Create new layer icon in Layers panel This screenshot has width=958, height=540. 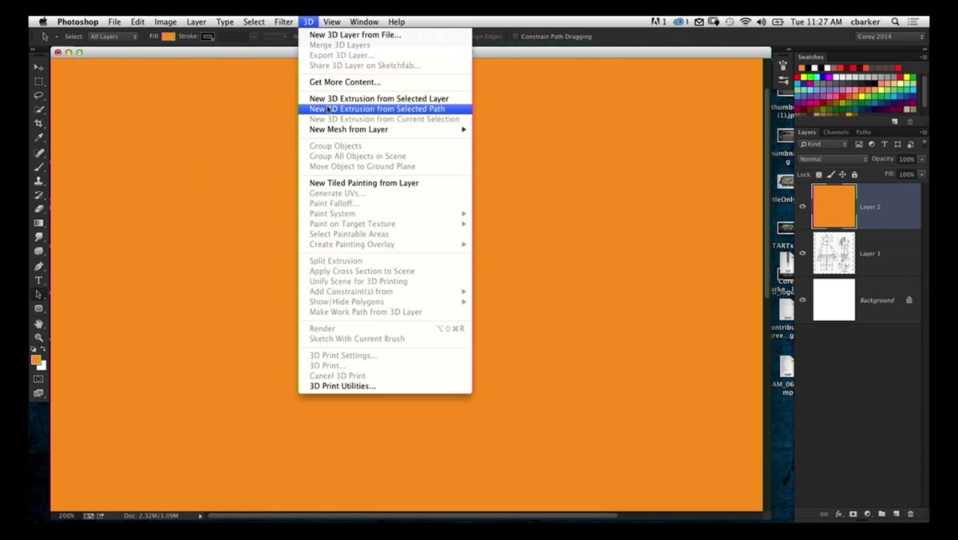coord(897,514)
